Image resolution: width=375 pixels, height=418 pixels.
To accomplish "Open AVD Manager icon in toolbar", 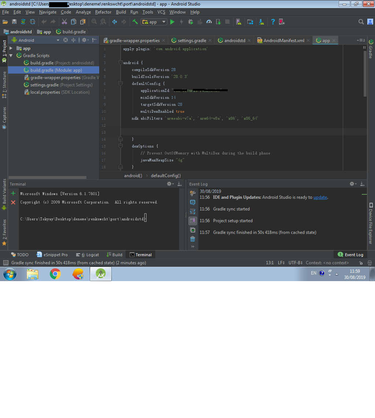I will 239,22.
